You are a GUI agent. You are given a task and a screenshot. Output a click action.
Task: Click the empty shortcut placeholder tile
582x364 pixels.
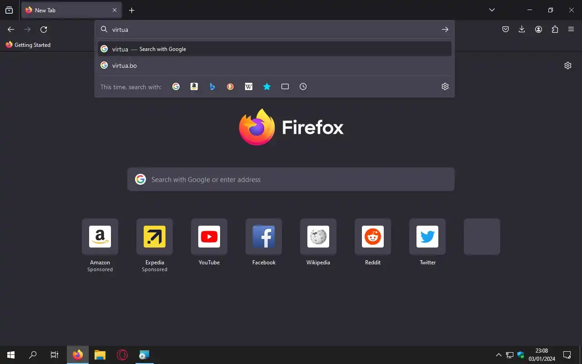pyautogui.click(x=482, y=237)
